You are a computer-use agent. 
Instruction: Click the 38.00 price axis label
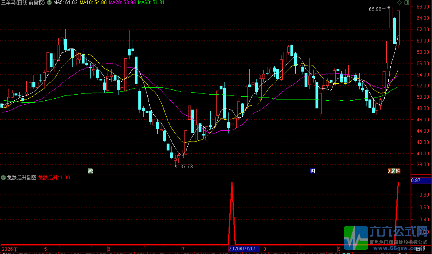(x=423, y=165)
